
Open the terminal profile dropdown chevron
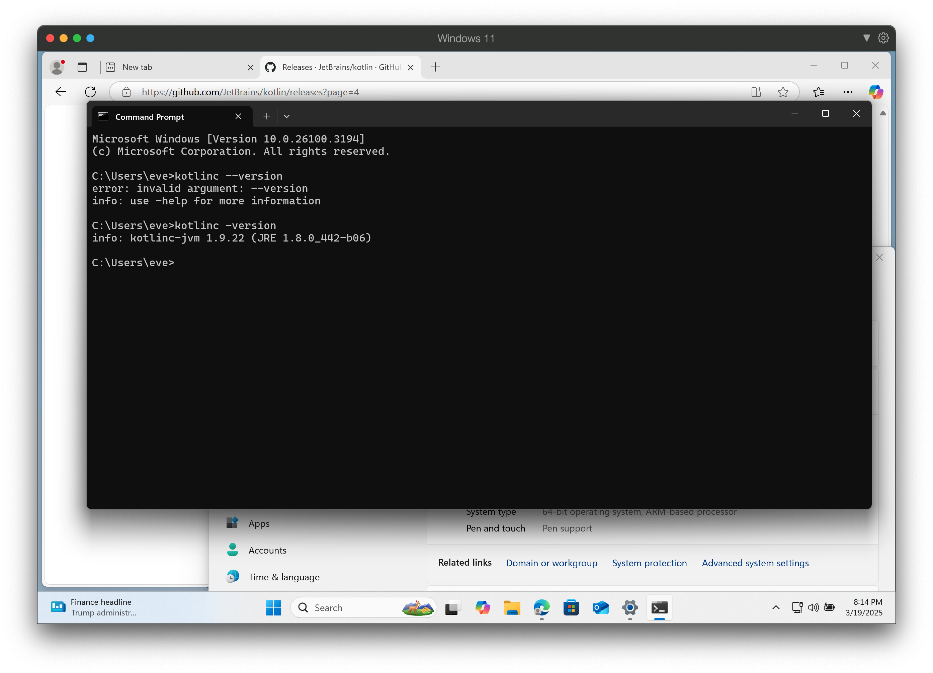(287, 116)
